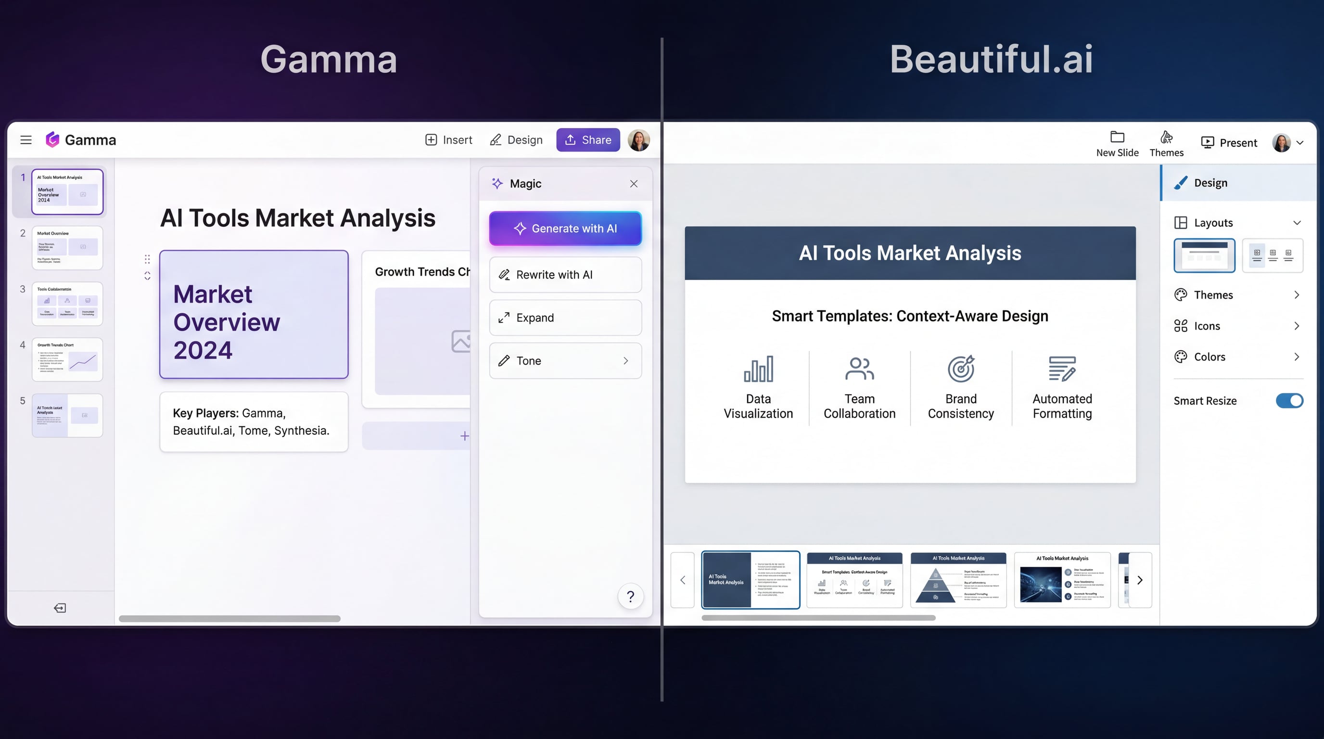Click the Gamma logo icon
Screen dimensions: 1324x739
click(52, 139)
